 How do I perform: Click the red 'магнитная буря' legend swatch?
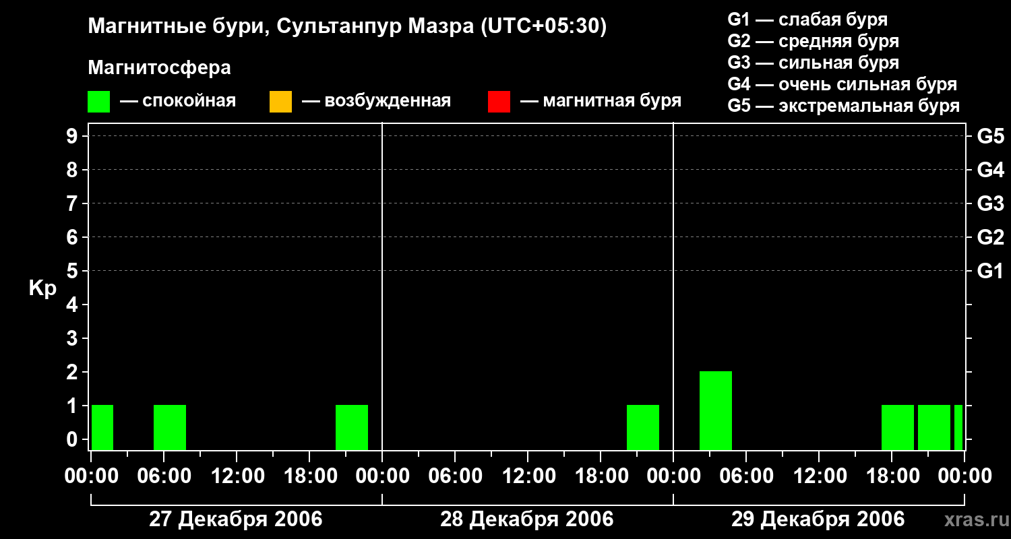499,102
